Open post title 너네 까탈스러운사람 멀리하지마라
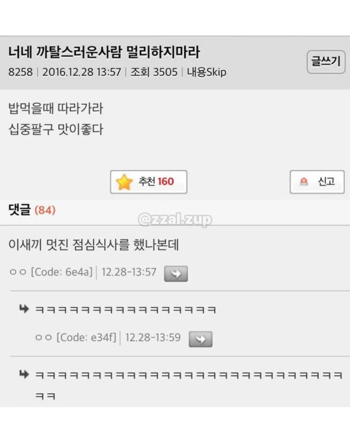The height and width of the screenshot is (438, 350). coord(104,52)
